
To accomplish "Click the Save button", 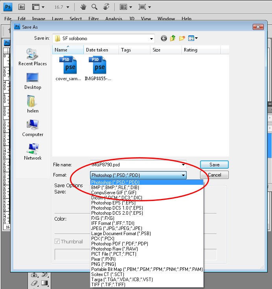I will click(x=214, y=165).
